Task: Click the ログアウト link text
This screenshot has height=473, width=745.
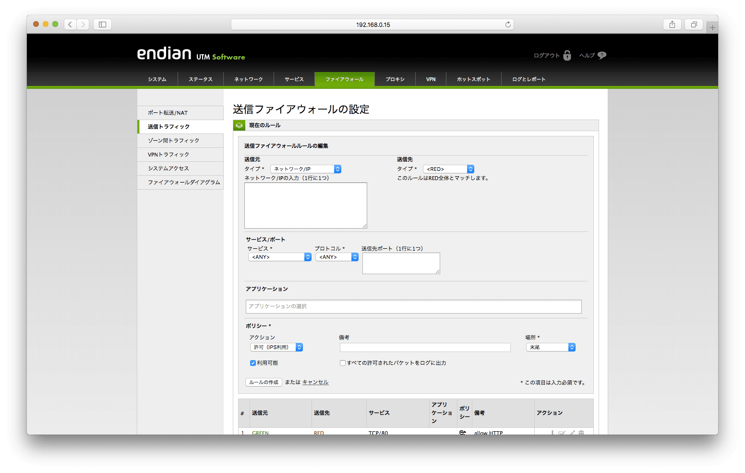Action: 547,56
